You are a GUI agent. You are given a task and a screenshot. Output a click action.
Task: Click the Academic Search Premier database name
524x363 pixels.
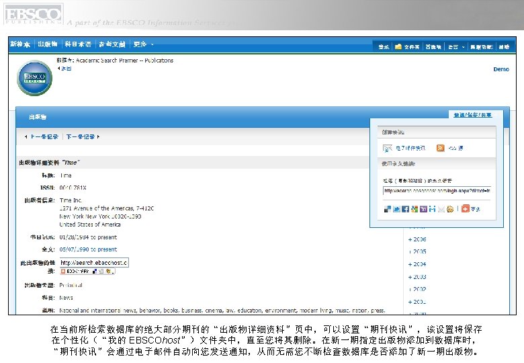coord(107,61)
